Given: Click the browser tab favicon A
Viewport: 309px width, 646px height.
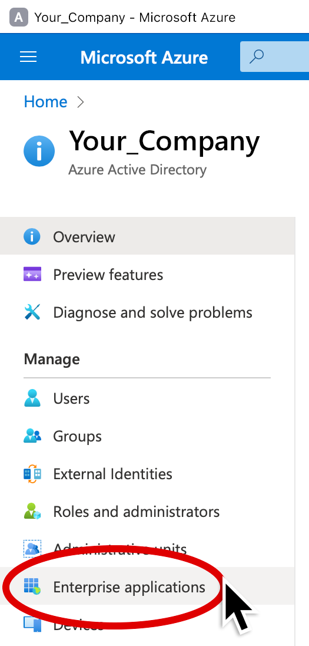Looking at the screenshot, I should 19,17.
